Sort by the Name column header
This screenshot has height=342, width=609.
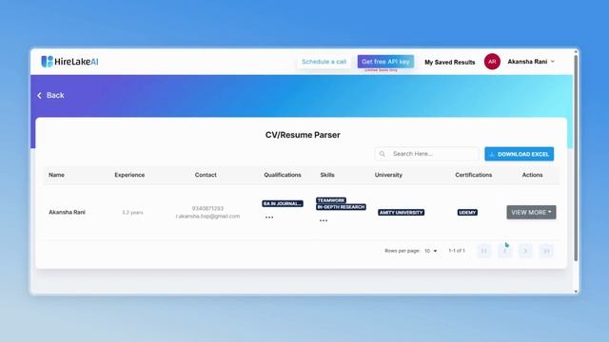(57, 175)
